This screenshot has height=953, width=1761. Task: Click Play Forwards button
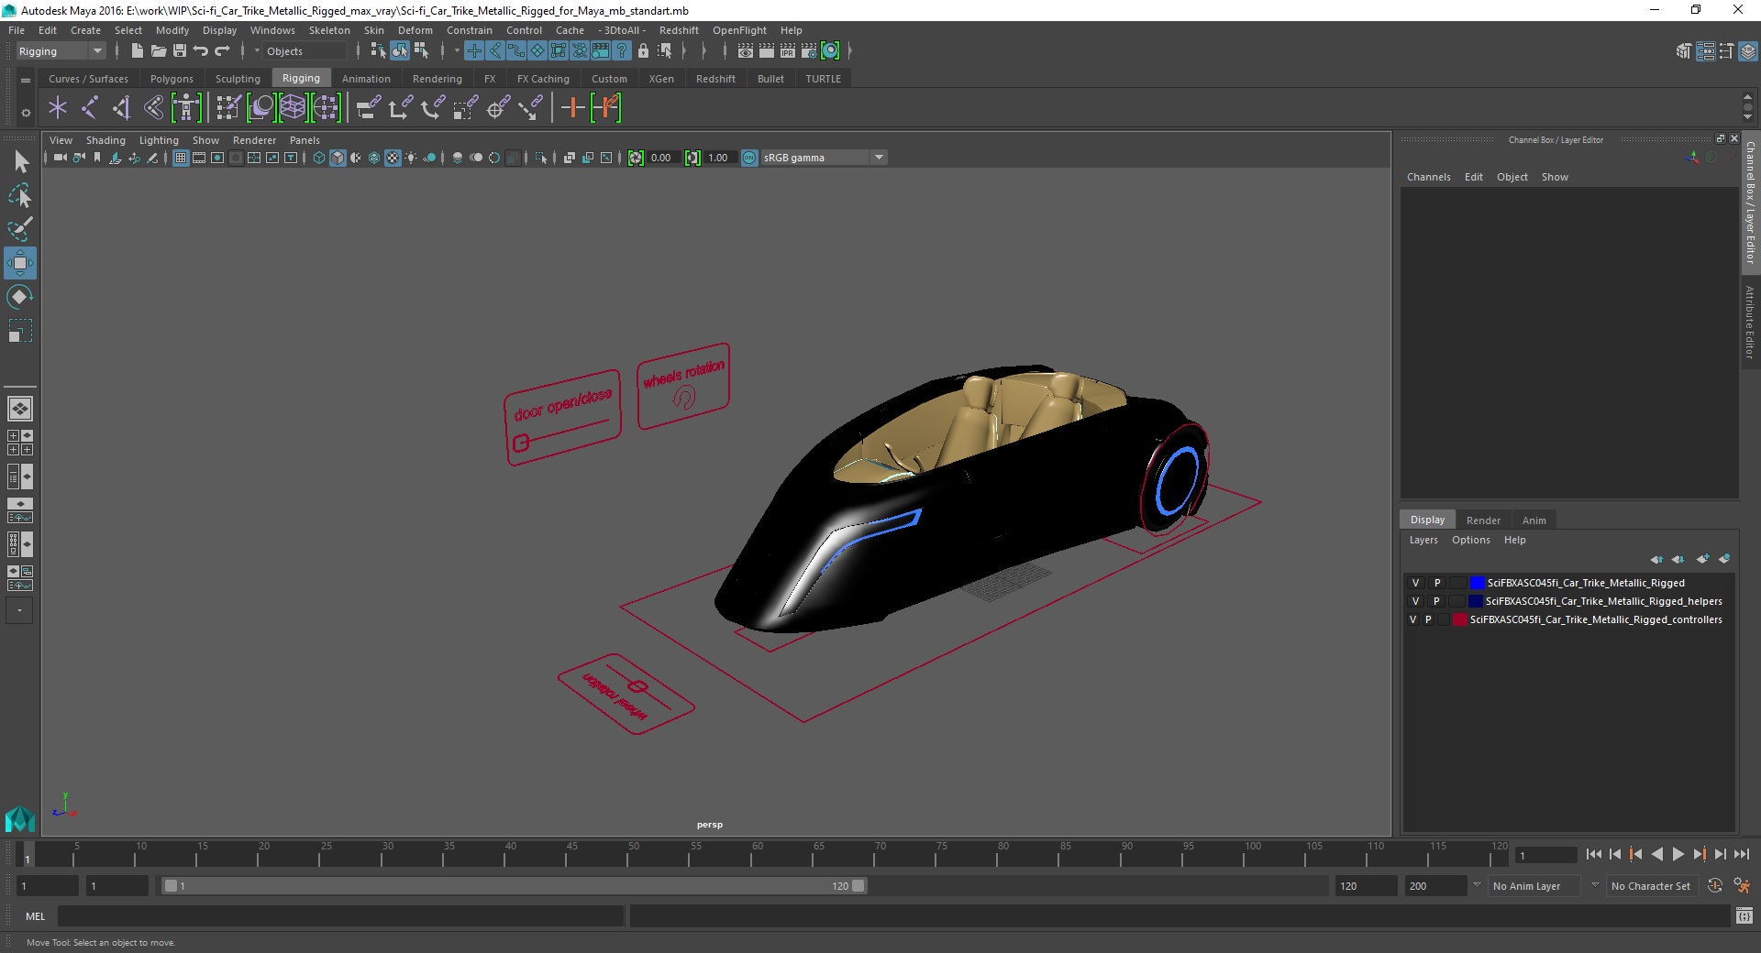(x=1678, y=854)
